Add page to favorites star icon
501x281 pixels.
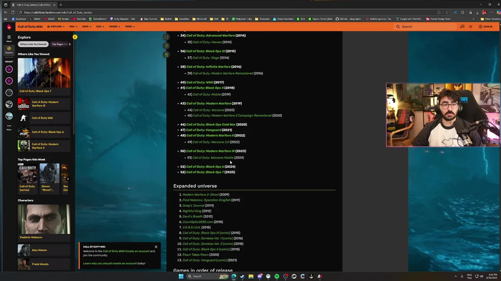(x=447, y=12)
